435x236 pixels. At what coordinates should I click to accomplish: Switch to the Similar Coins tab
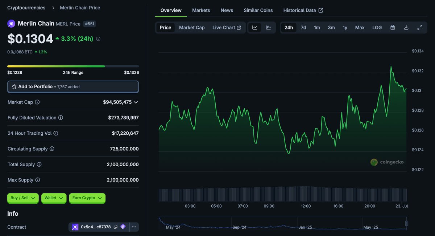258,10
